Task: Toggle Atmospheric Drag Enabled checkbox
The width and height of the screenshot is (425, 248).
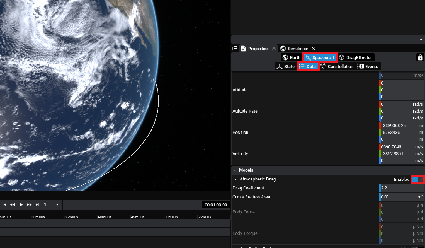Action: click(x=417, y=179)
